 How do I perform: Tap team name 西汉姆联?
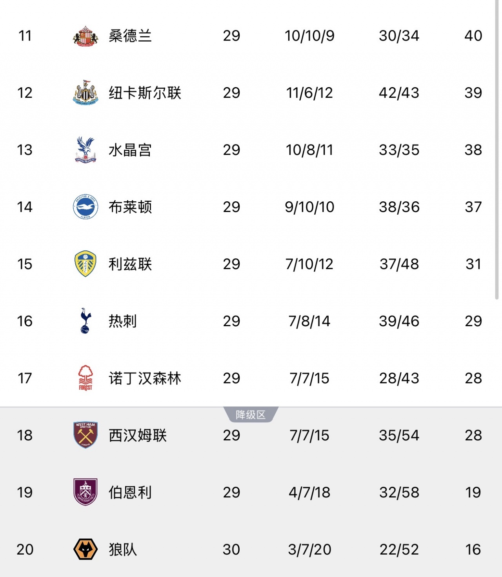pos(138,435)
